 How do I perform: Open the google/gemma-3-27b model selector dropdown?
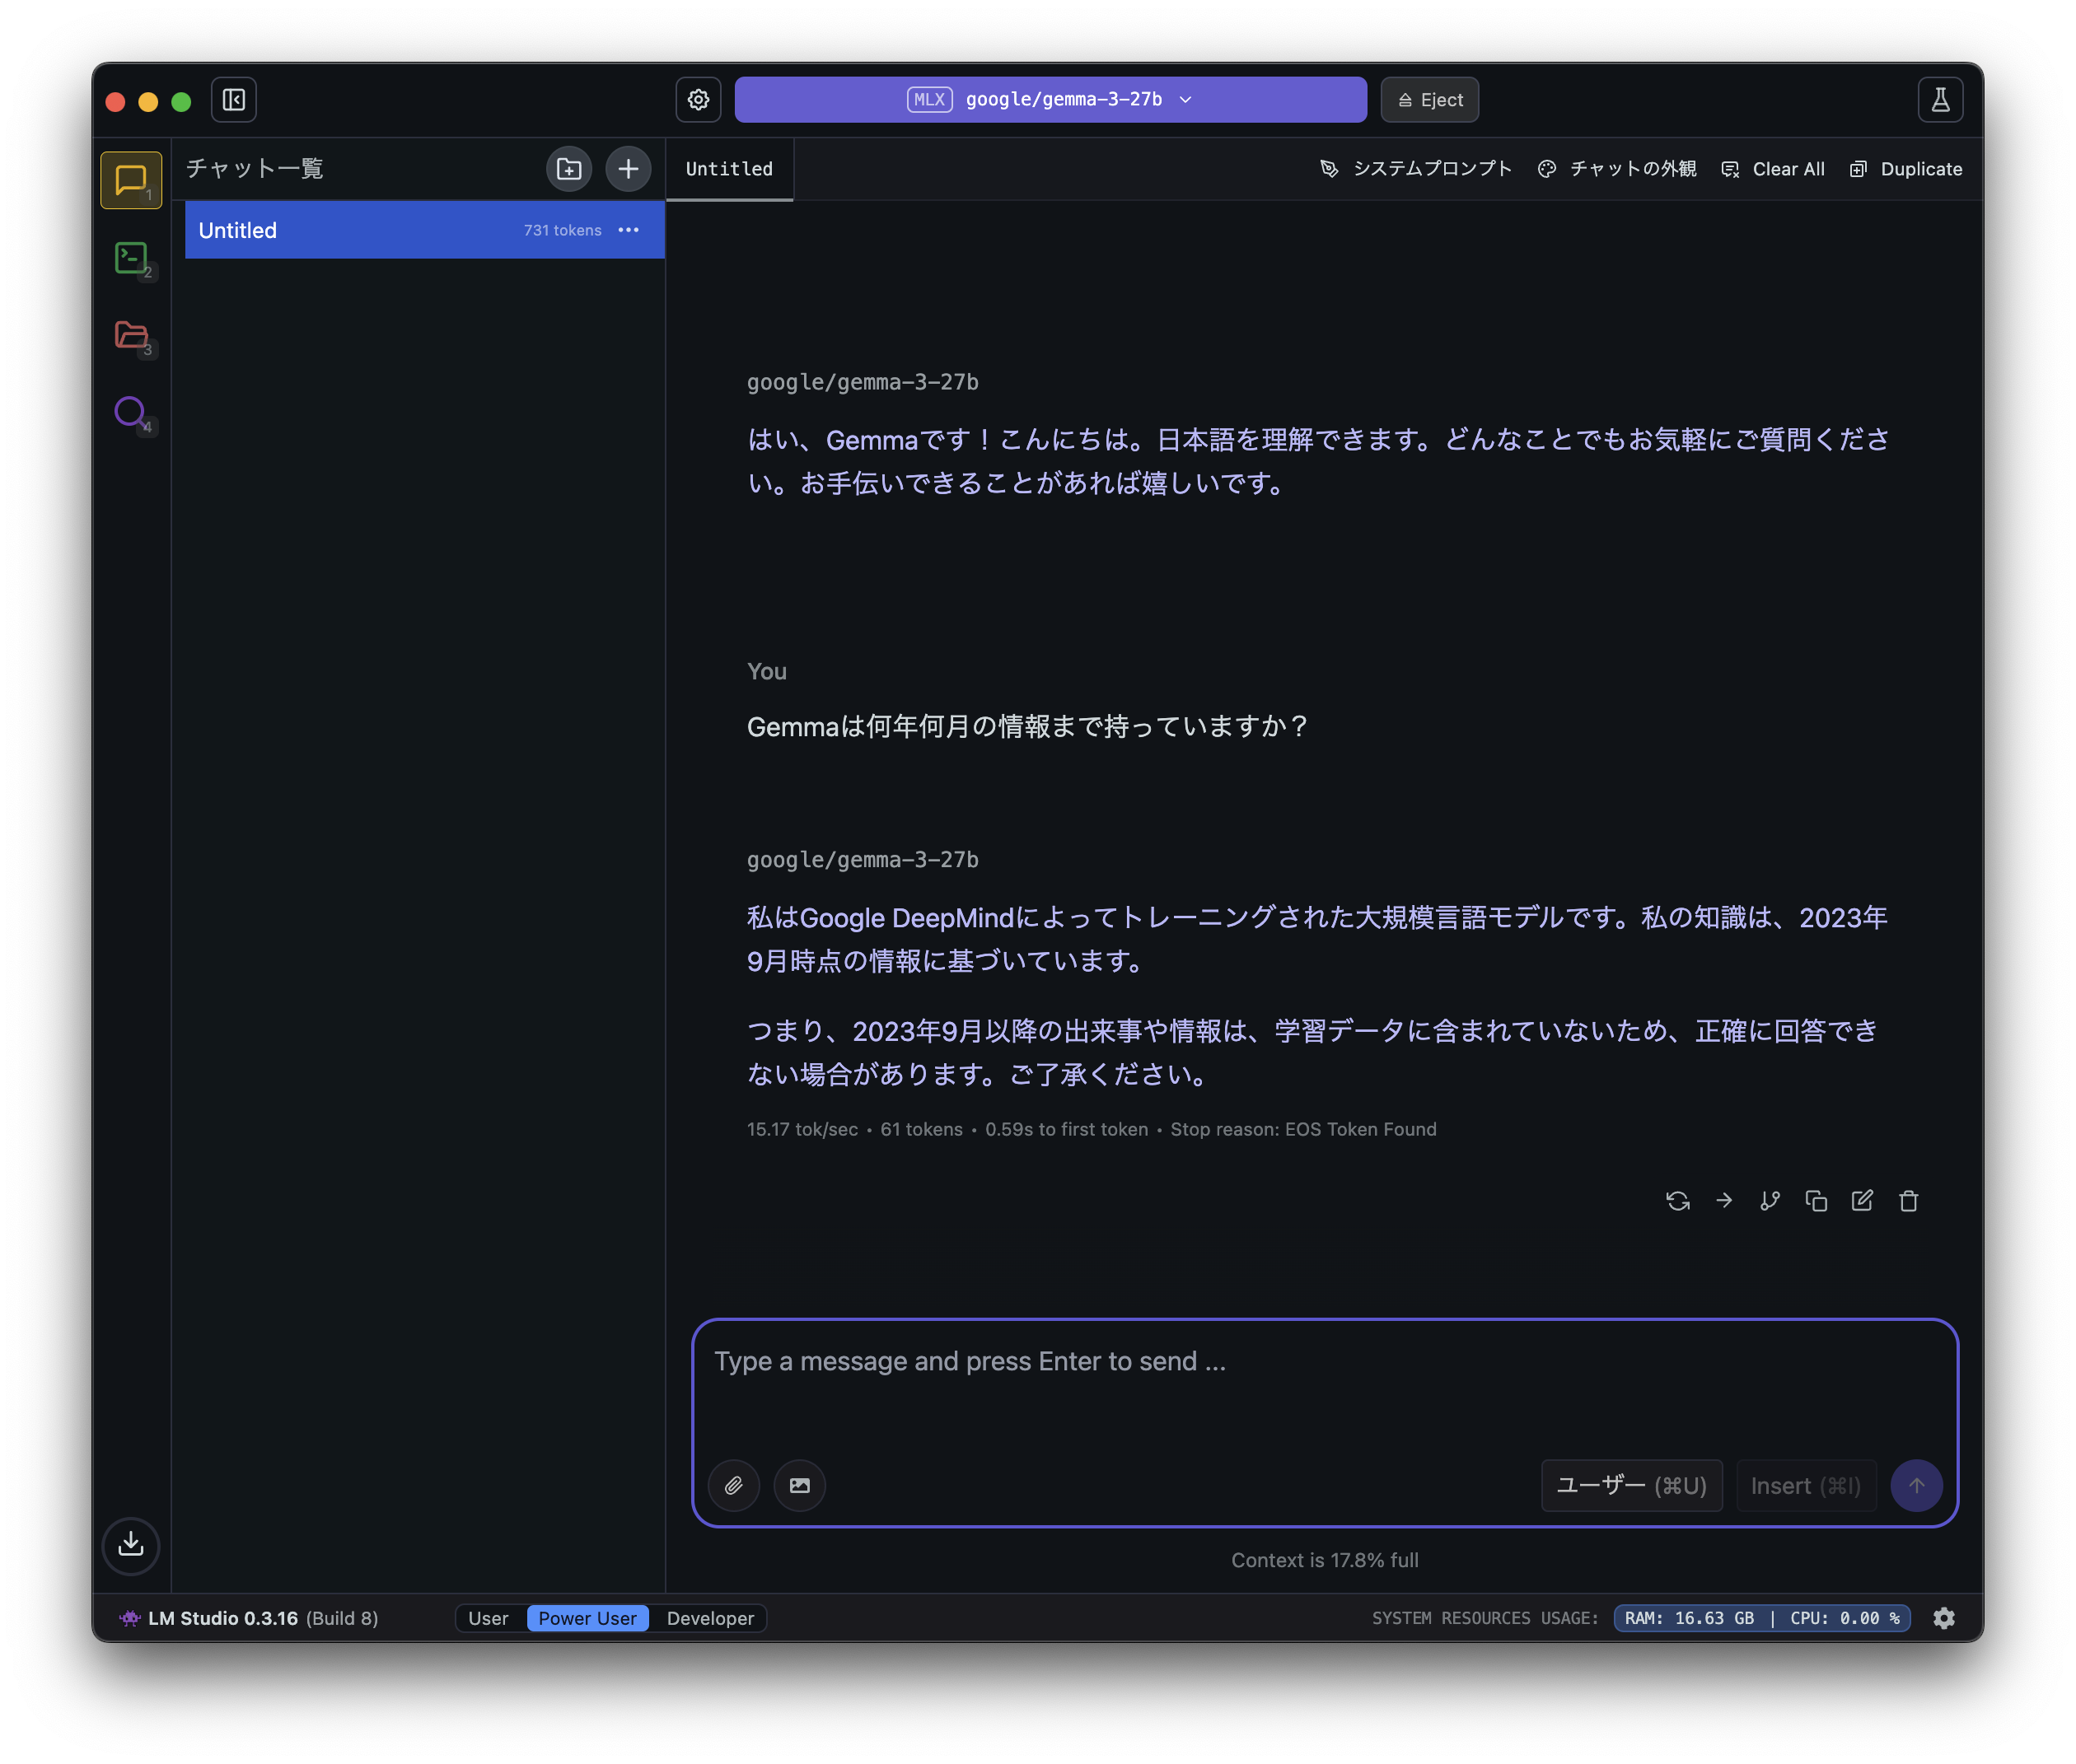[x=1050, y=99]
